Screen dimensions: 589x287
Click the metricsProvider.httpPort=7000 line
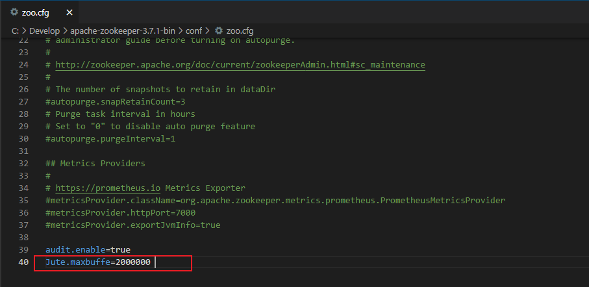pyautogui.click(x=120, y=213)
